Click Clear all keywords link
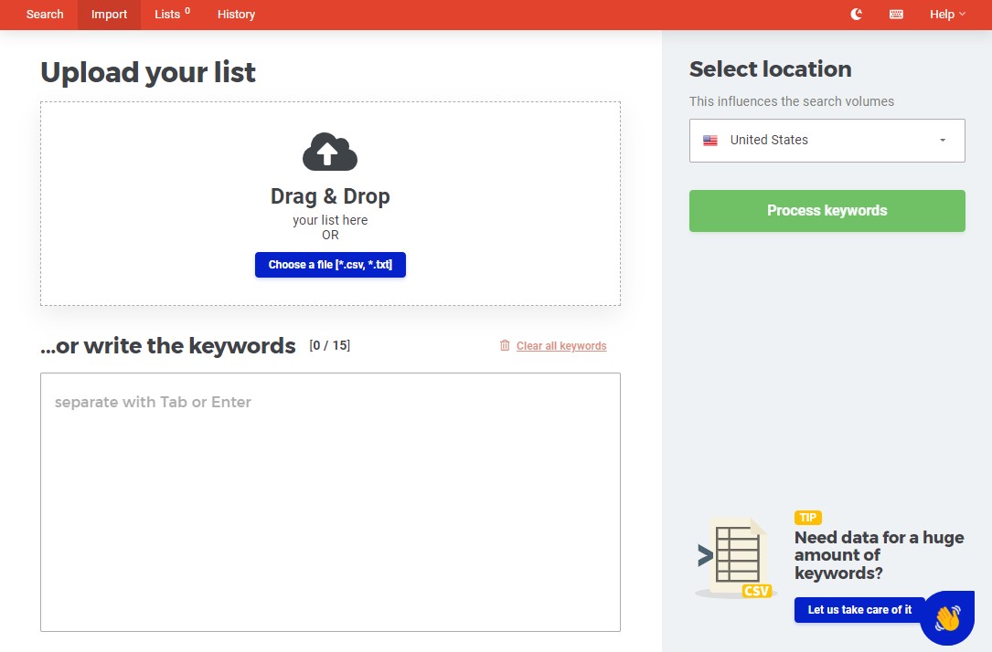This screenshot has height=652, width=992. (561, 345)
